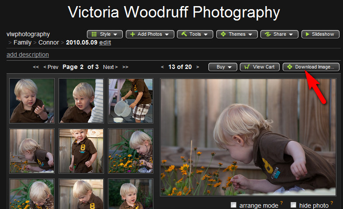
Task: Select bottom-left thumbnail with orange flowers
Action: pyautogui.click(x=32, y=194)
